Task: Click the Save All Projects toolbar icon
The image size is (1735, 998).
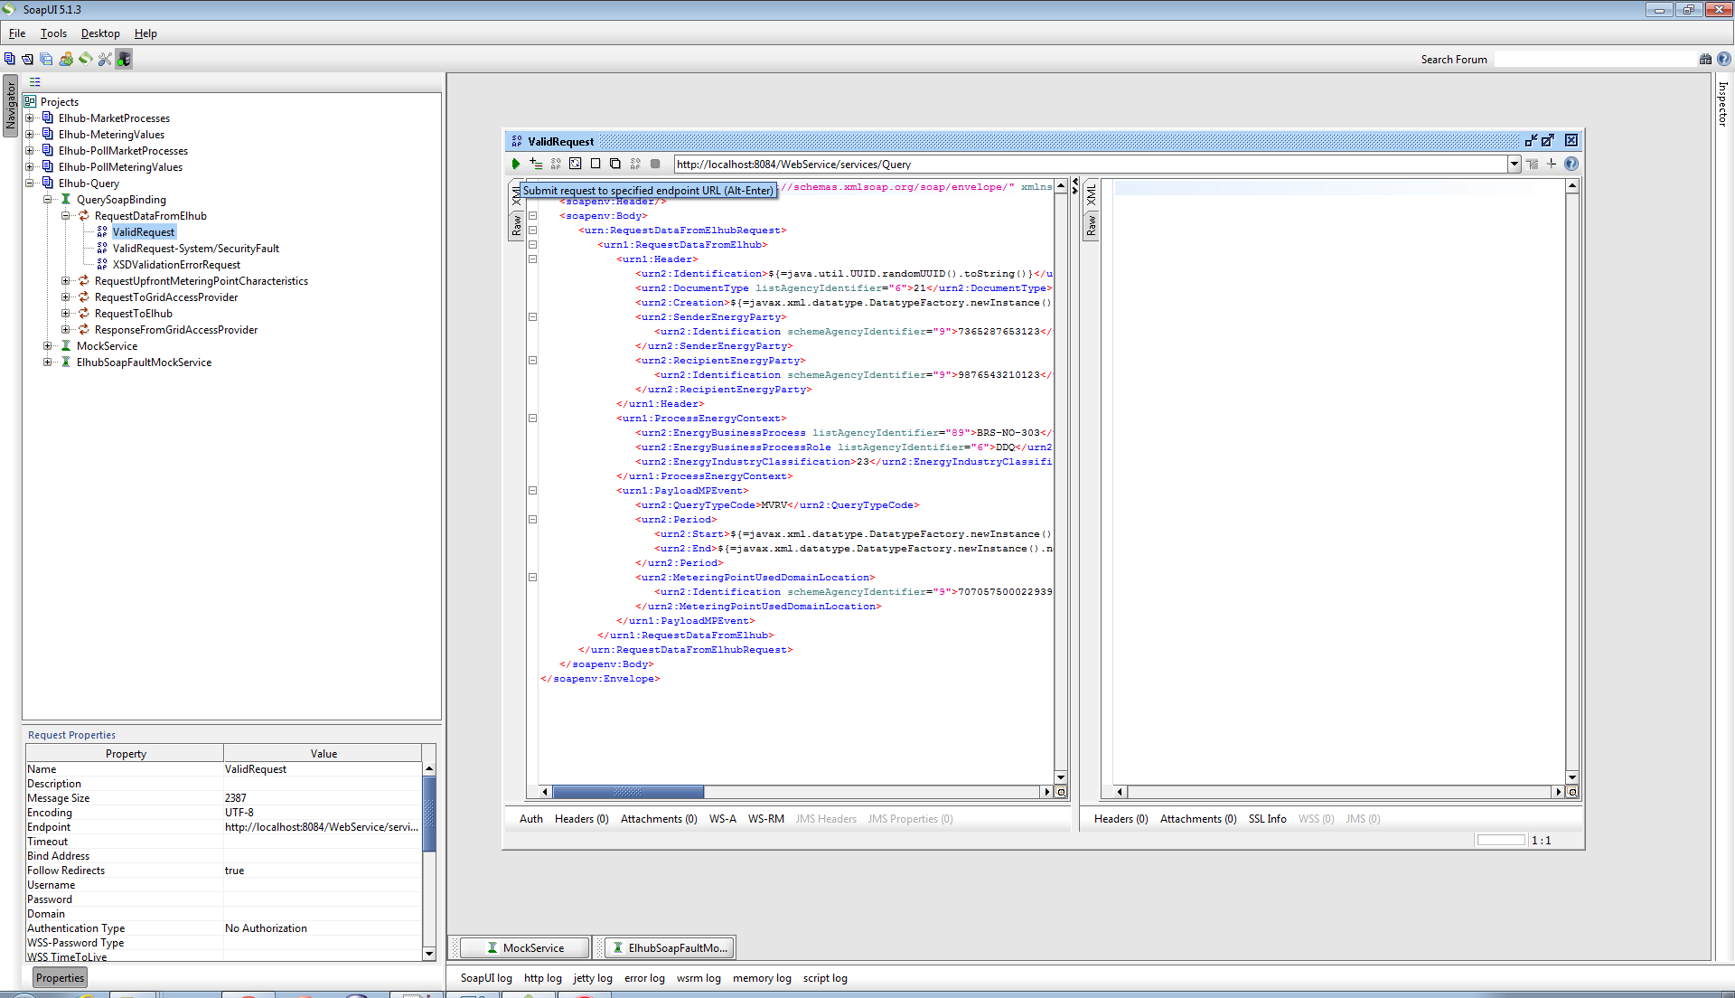Action: (46, 59)
